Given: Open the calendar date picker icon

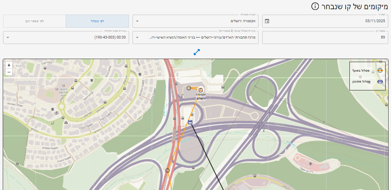Looking at the screenshot, I should point(267,21).
